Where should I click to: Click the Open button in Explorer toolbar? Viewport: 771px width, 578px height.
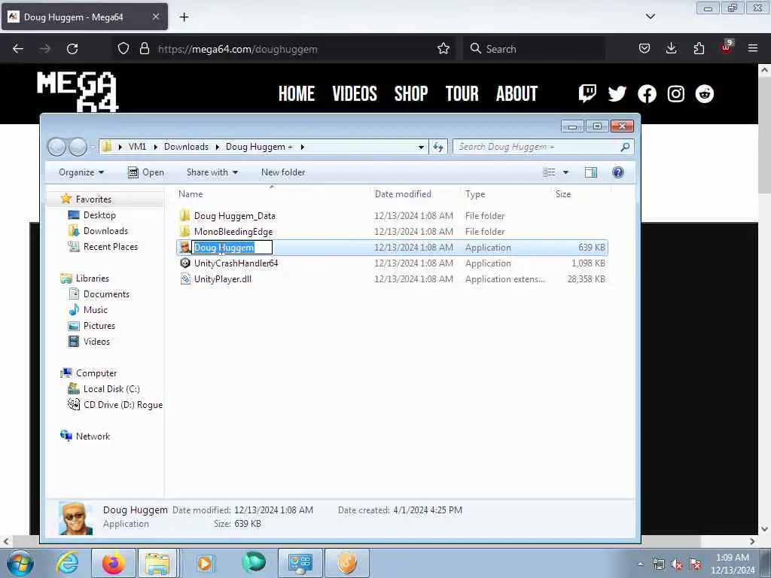(145, 172)
